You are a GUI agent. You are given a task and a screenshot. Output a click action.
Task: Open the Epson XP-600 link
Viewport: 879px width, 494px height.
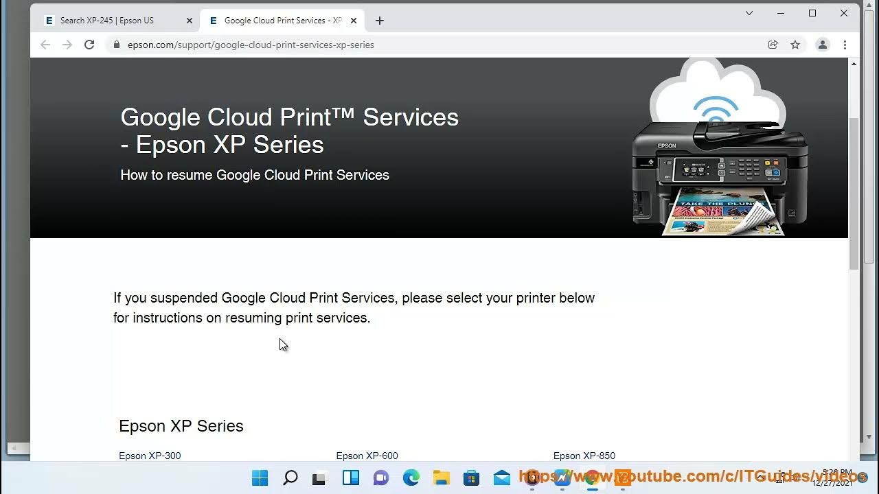tap(367, 456)
